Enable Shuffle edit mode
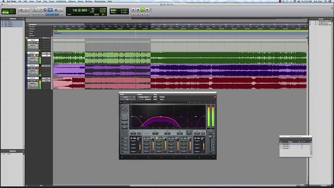The image size is (334, 188). [5, 10]
